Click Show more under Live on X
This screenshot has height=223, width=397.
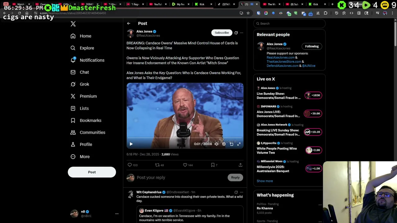pyautogui.click(x=265, y=181)
